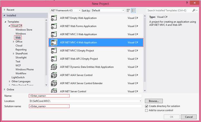Expand the Online section
201x122 pixels.
click(5, 90)
